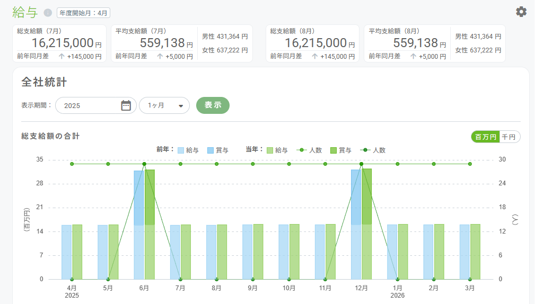Screen dimensions: 535x304
Task: Open the 1ヶ月 period dropdown
Action: [x=164, y=105]
